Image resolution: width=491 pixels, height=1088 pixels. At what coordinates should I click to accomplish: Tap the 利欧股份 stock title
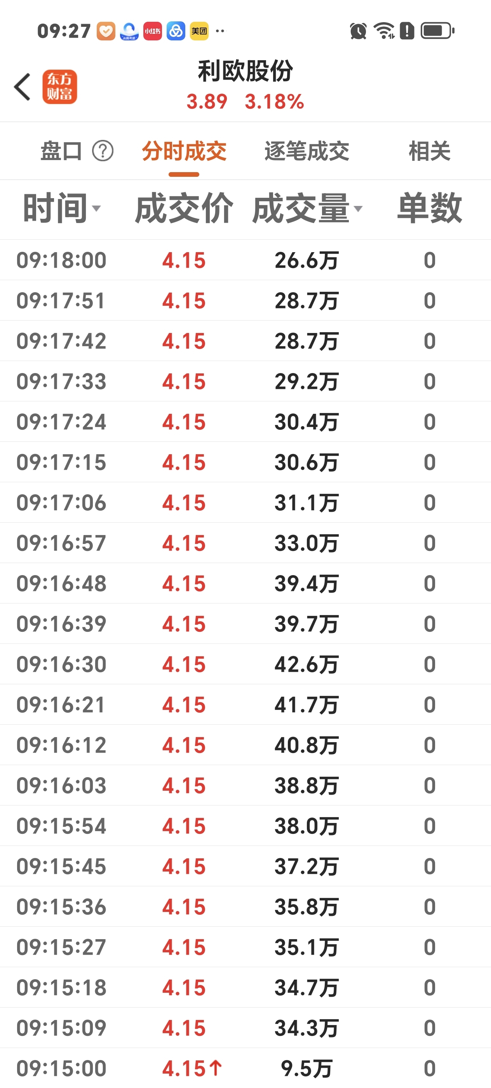(x=245, y=71)
